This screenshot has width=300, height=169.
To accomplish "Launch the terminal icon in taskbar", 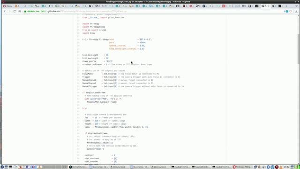I will click(x=10, y=167).
